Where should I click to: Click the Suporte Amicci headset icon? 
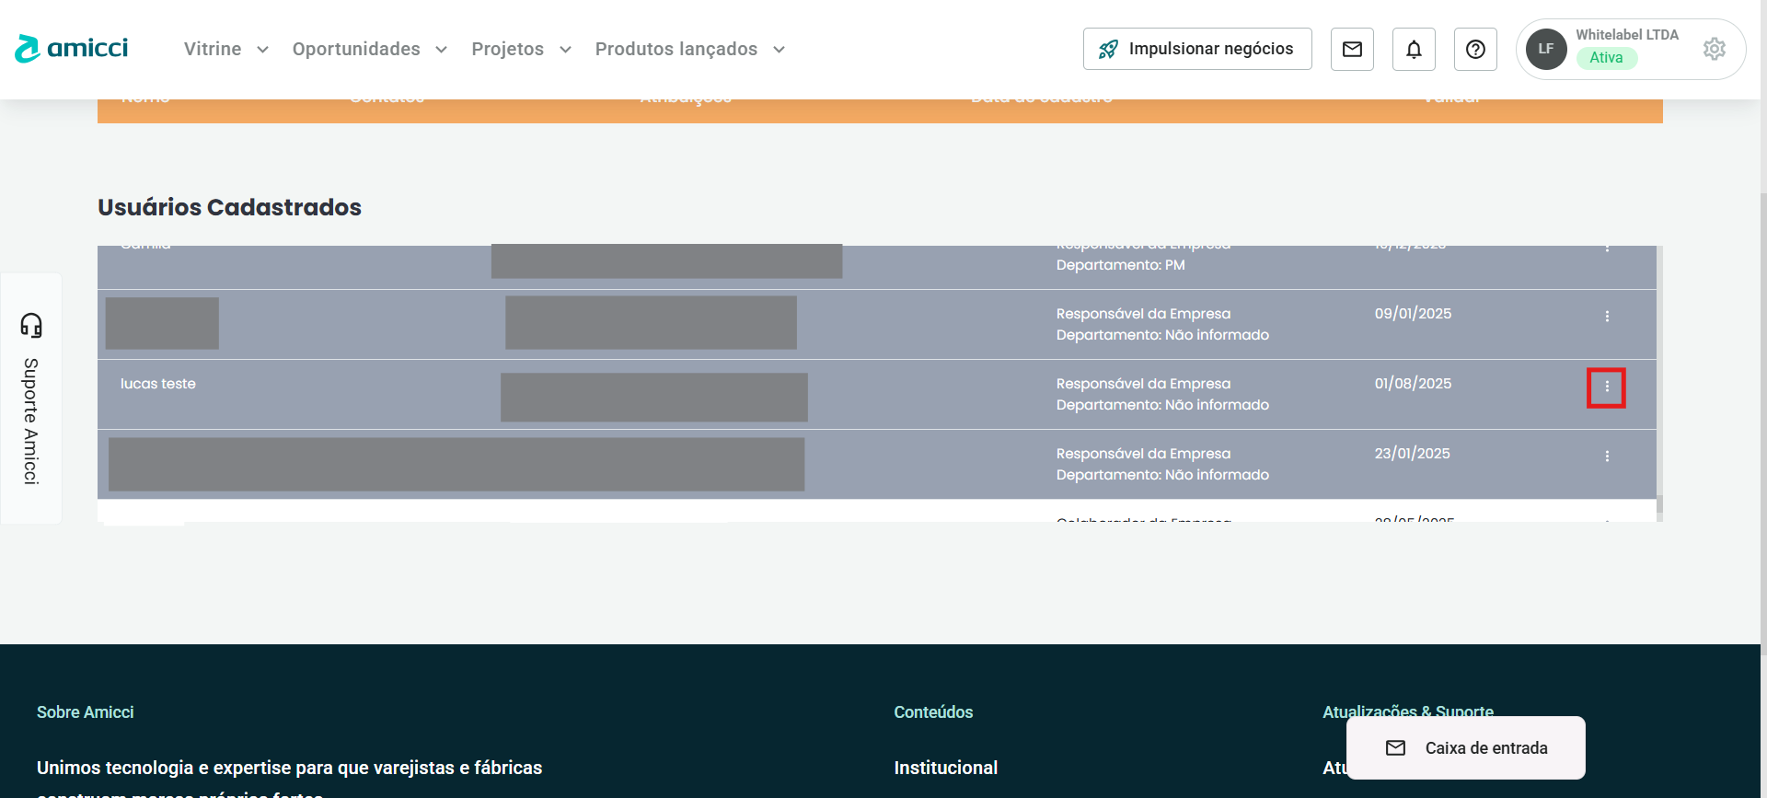[x=31, y=325]
